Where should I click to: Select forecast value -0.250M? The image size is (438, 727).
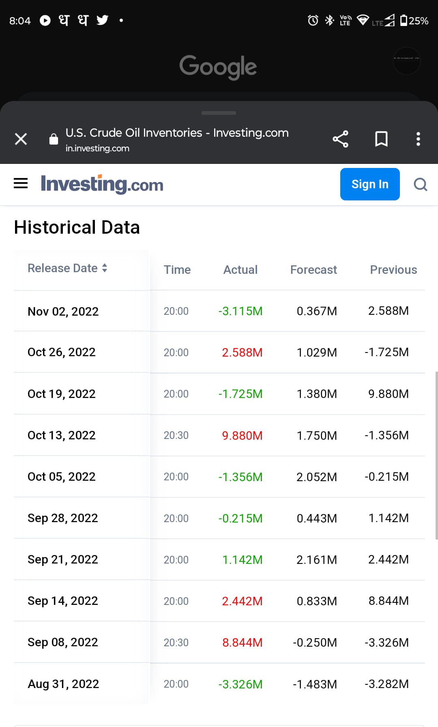315,643
